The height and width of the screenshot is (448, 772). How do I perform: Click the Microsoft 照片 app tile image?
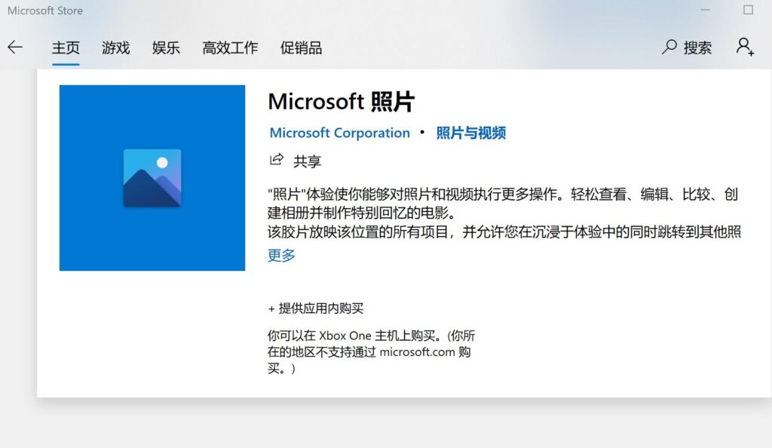coord(152,178)
